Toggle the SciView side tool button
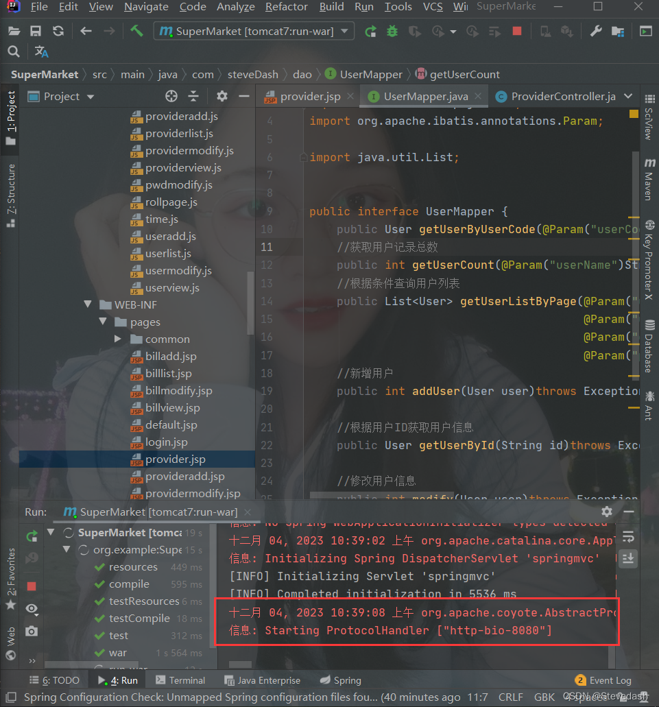 (x=649, y=117)
